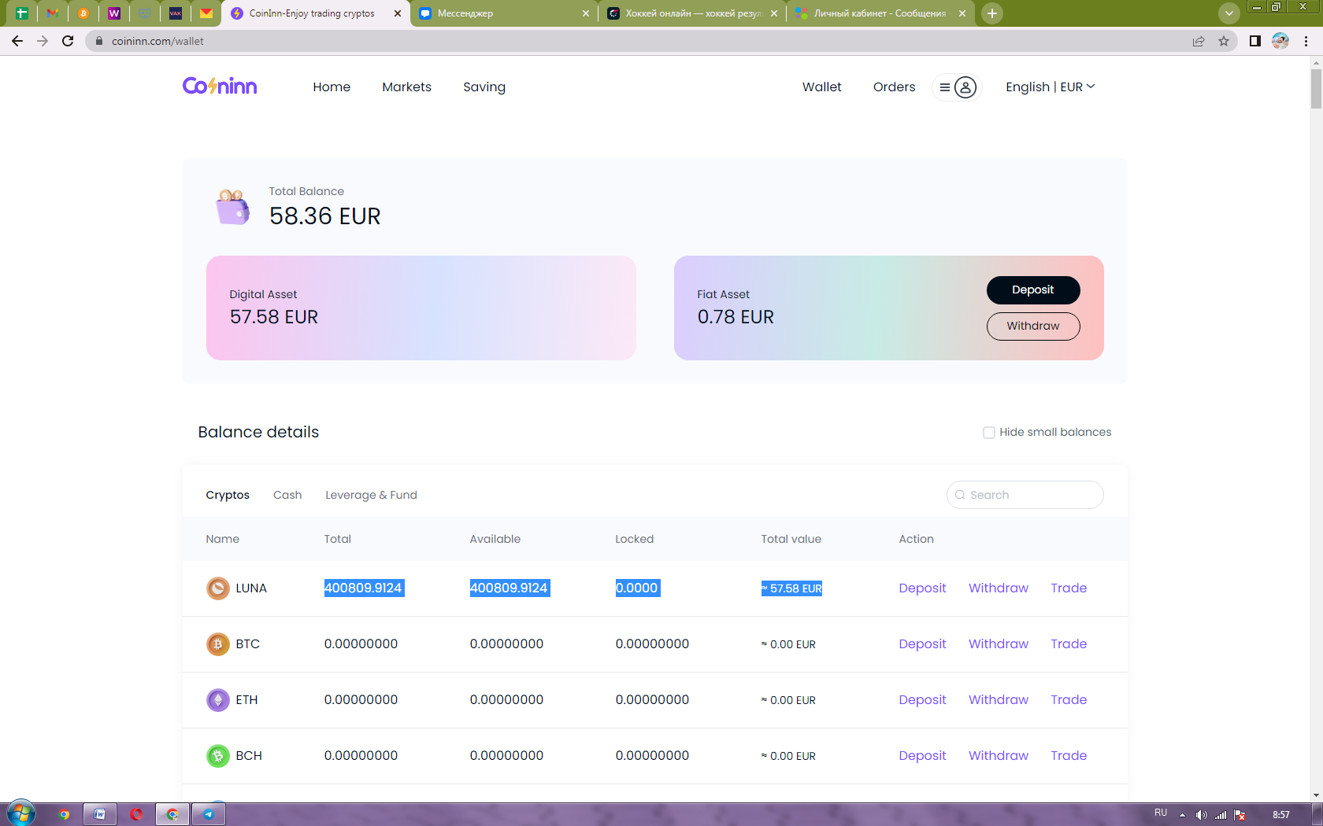Trade ETH from its row

point(1069,700)
